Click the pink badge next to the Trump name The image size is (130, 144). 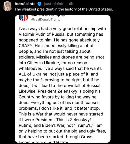[63, 15]
